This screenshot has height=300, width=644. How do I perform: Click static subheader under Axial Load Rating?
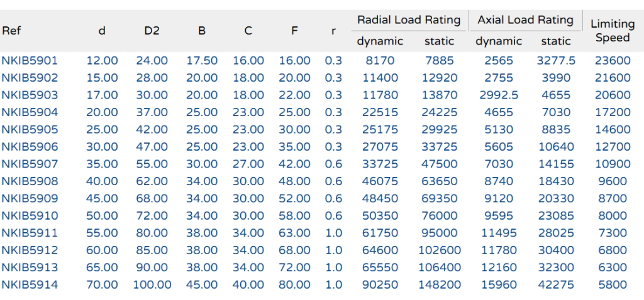click(x=556, y=41)
